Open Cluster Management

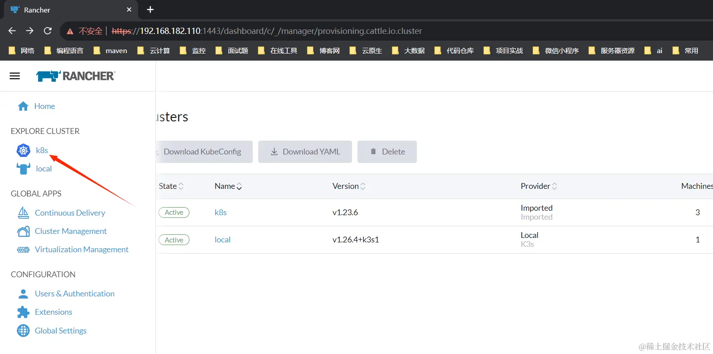tap(71, 231)
